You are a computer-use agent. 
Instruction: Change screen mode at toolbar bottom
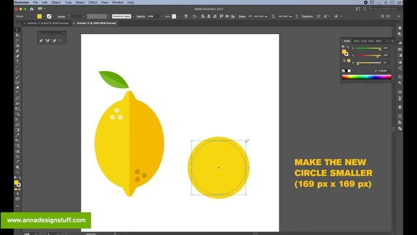(18, 198)
